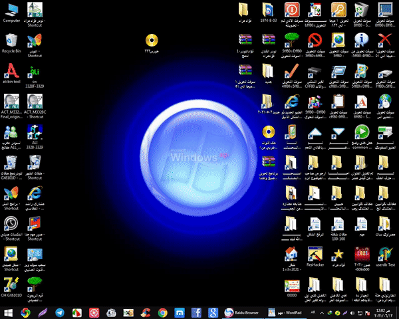Image resolution: width=399 pixels, height=319 pixels.
Task: Open the CFF80 chip shortcut icon
Action: [x=315, y=76]
